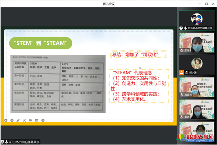Click screen-share icon in the top participant tile
217x145 pixels.
[181, 28]
